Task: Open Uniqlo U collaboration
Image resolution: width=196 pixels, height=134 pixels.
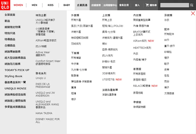Action: [41, 78]
